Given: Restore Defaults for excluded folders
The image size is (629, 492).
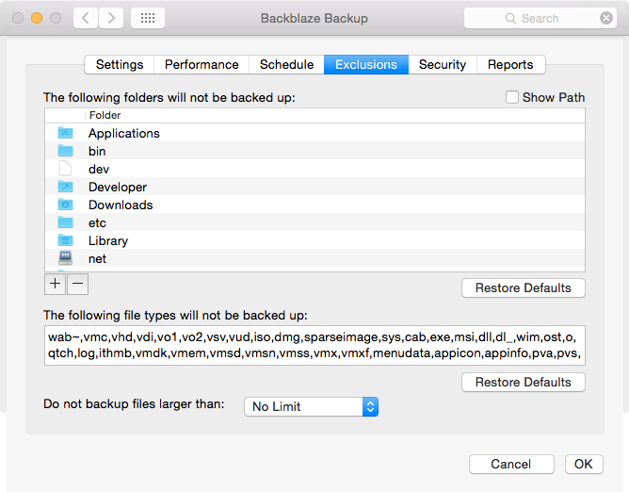Looking at the screenshot, I should [523, 287].
